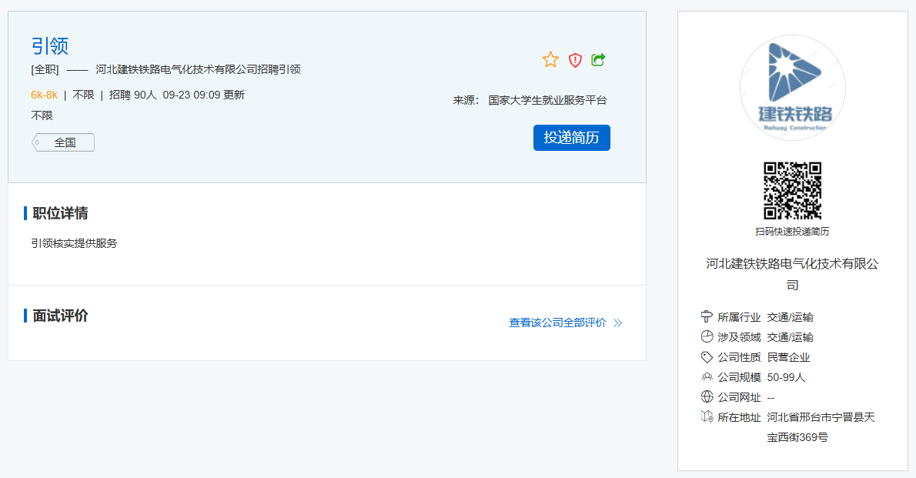Click the 所属行业 signpost icon
Viewport: 916px width, 478px height.
[x=707, y=316]
